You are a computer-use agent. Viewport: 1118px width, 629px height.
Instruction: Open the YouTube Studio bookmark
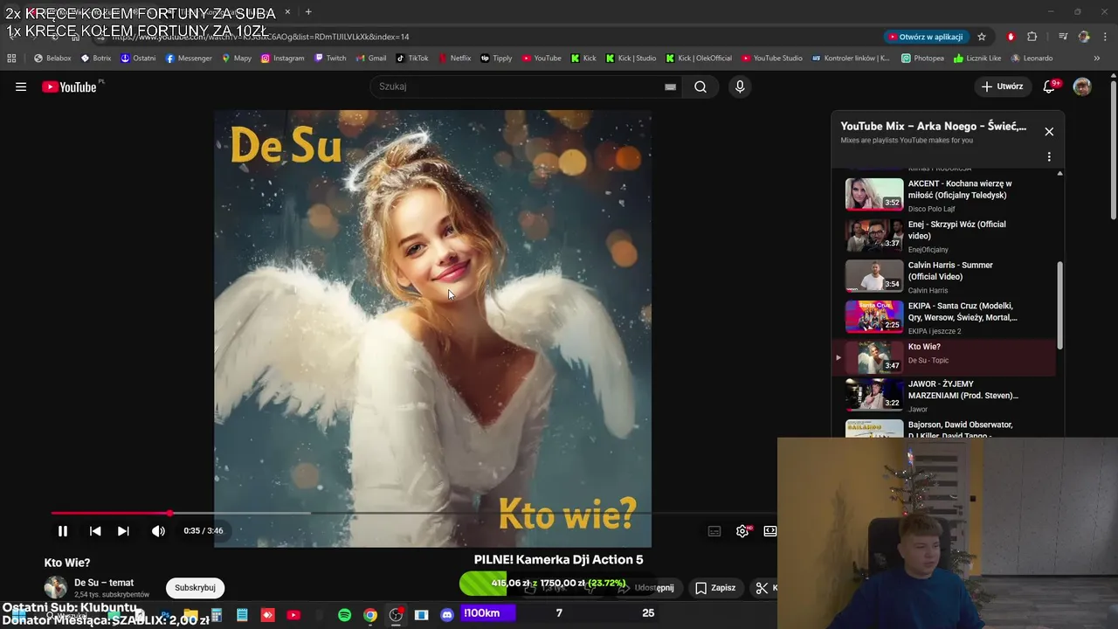(772, 59)
